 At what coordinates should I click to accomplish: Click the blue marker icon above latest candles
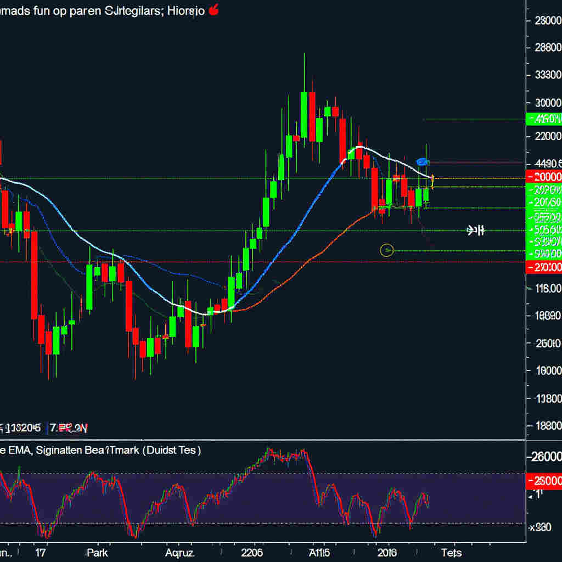[423, 162]
